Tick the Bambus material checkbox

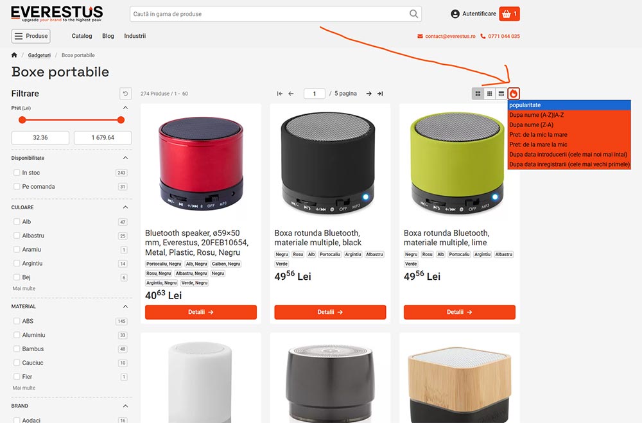point(17,349)
